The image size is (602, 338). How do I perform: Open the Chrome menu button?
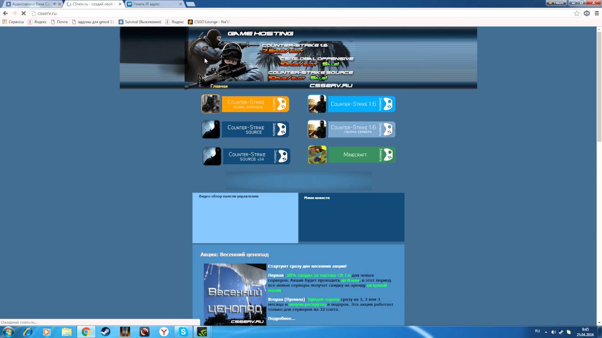coord(596,13)
